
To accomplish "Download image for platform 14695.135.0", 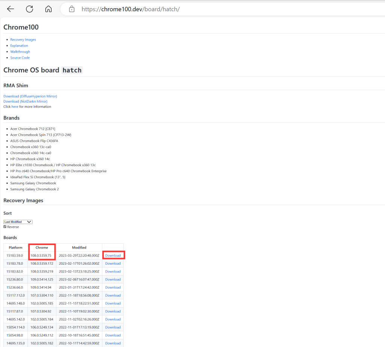I will pyautogui.click(x=113, y=343).
